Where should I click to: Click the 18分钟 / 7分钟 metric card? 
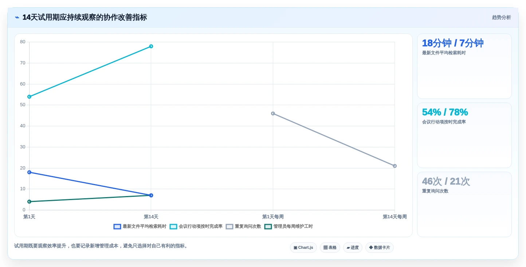click(x=464, y=66)
